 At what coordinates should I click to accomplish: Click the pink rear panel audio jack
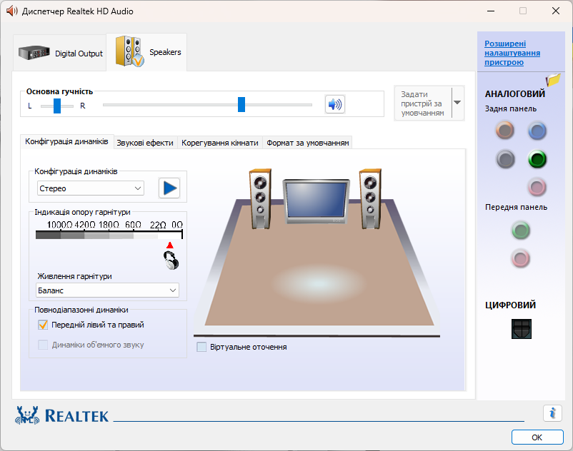(x=537, y=187)
